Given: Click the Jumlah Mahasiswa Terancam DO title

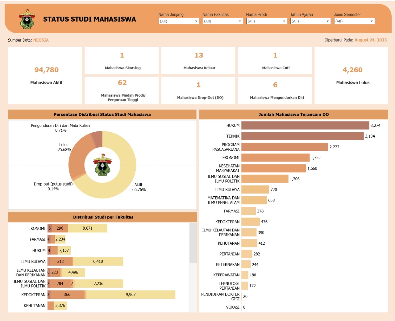Looking at the screenshot, I should click(293, 114).
